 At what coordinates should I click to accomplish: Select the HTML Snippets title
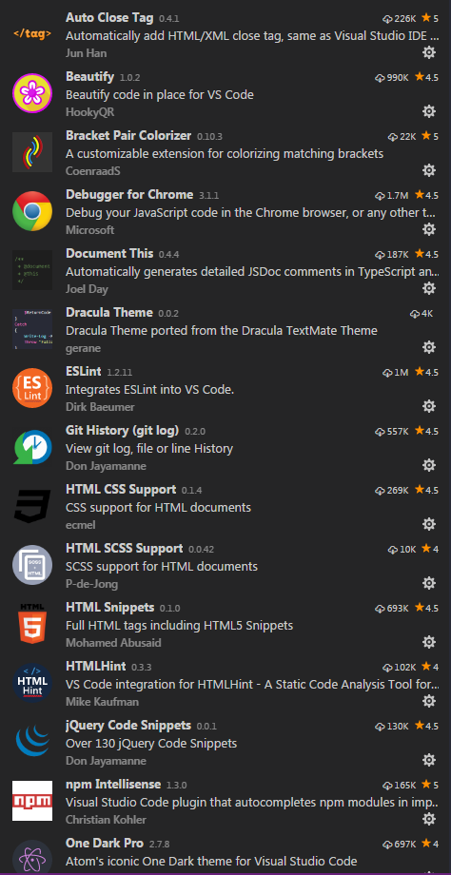pos(110,607)
